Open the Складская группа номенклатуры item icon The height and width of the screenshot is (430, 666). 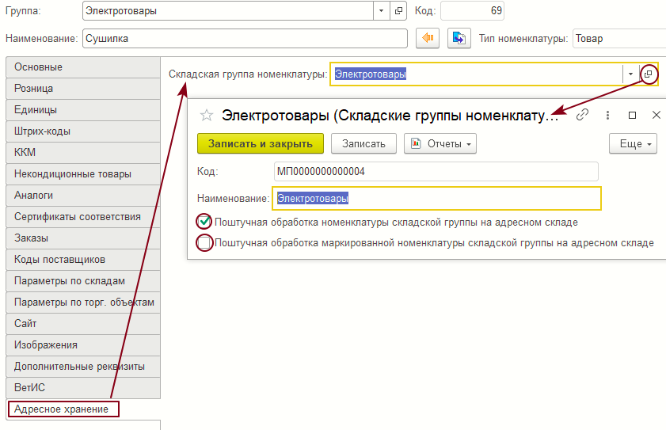point(648,74)
